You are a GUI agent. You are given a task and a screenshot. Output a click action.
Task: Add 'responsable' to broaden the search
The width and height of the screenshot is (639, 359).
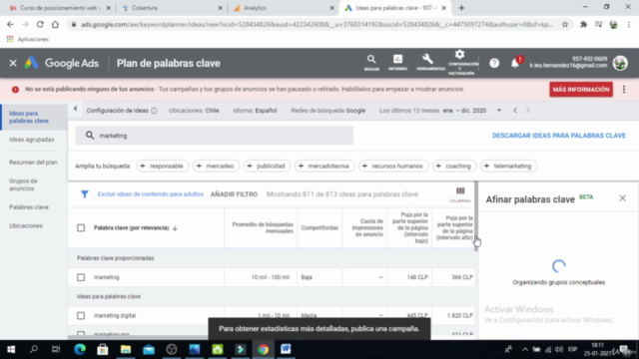coord(162,167)
